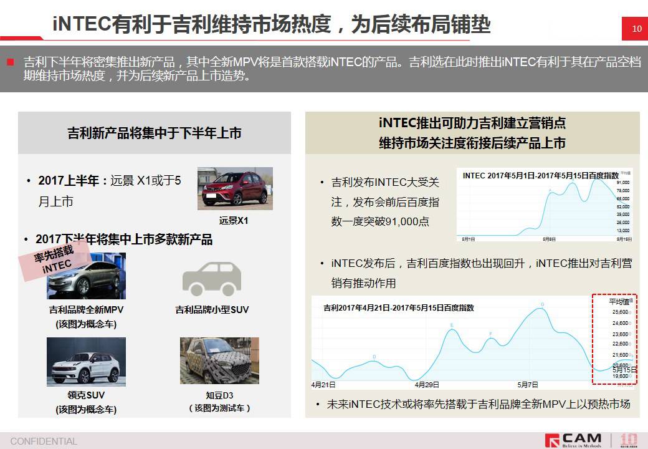Viewport: 648px width, 449px height.
Task: Click the caption "知豆D3"
Action: (x=219, y=395)
